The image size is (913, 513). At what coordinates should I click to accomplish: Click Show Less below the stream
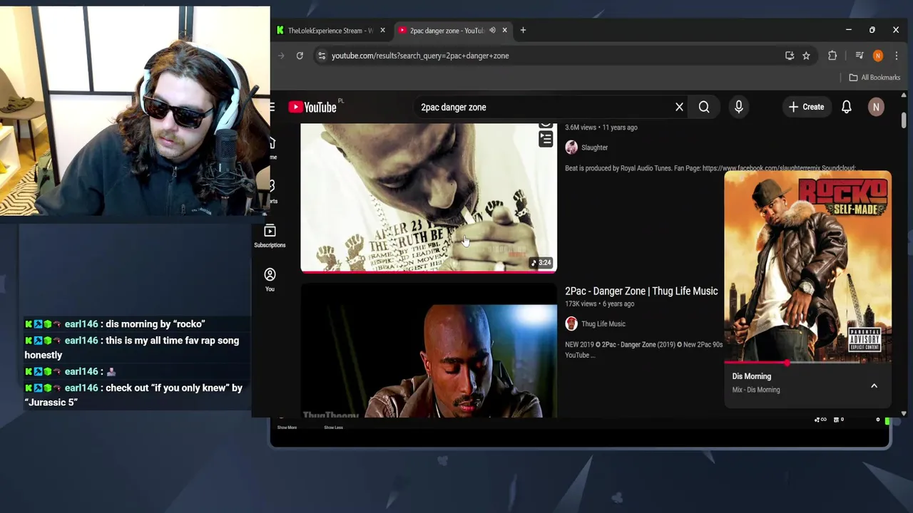(333, 427)
